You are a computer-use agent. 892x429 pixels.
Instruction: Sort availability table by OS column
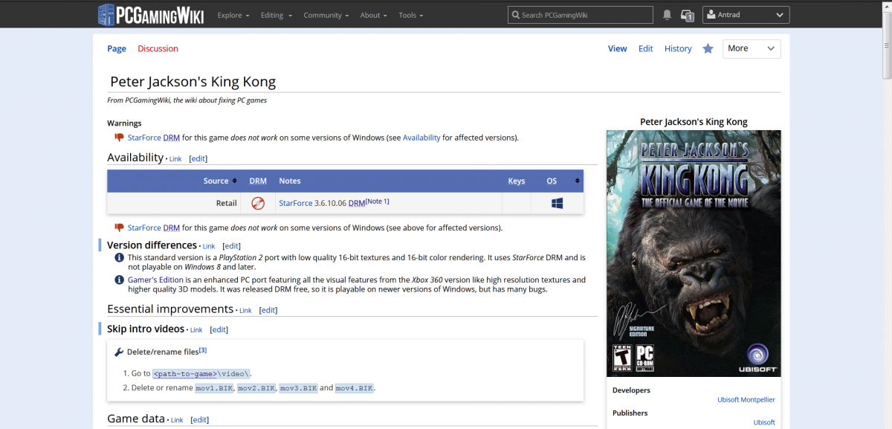point(577,181)
